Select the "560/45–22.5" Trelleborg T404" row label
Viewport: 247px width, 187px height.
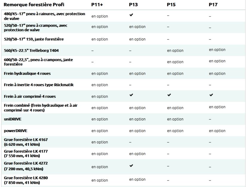pyautogui.click(x=31, y=50)
